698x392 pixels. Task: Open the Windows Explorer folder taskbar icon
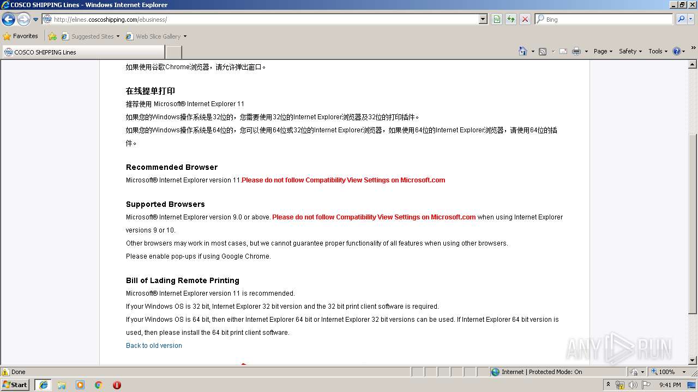pos(62,385)
